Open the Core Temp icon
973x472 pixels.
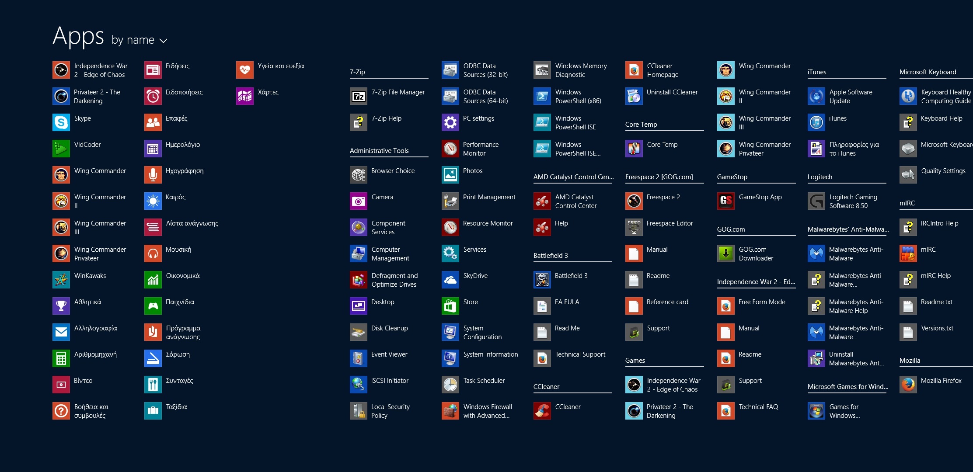tap(634, 149)
